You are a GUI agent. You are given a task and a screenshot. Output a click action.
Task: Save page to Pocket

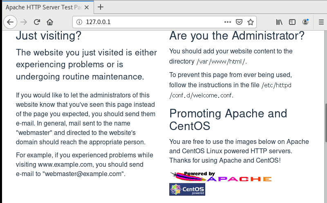239,22
